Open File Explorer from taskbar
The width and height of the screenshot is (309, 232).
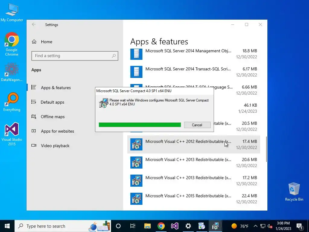(147, 226)
